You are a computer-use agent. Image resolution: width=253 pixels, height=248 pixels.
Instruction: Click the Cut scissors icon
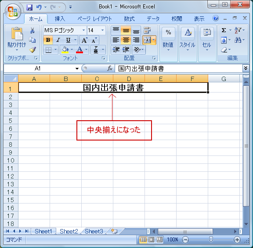point(32,30)
